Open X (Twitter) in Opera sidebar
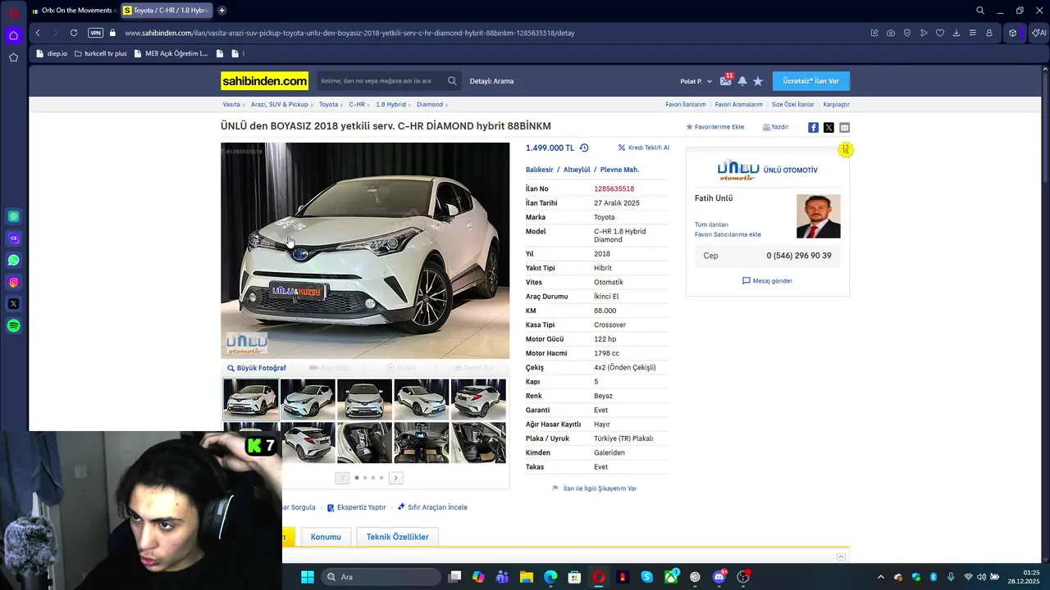1050x590 pixels. click(13, 304)
